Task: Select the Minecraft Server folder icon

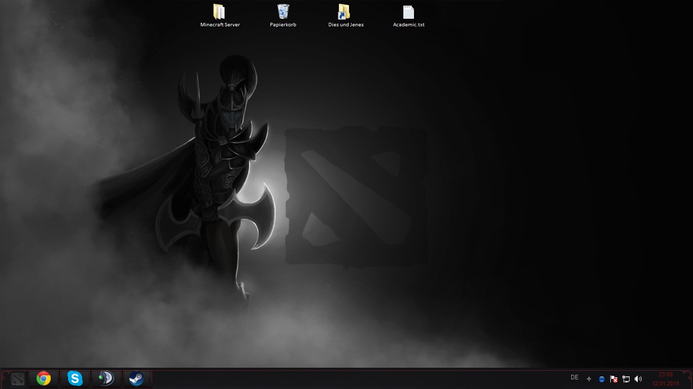Action: [220, 16]
